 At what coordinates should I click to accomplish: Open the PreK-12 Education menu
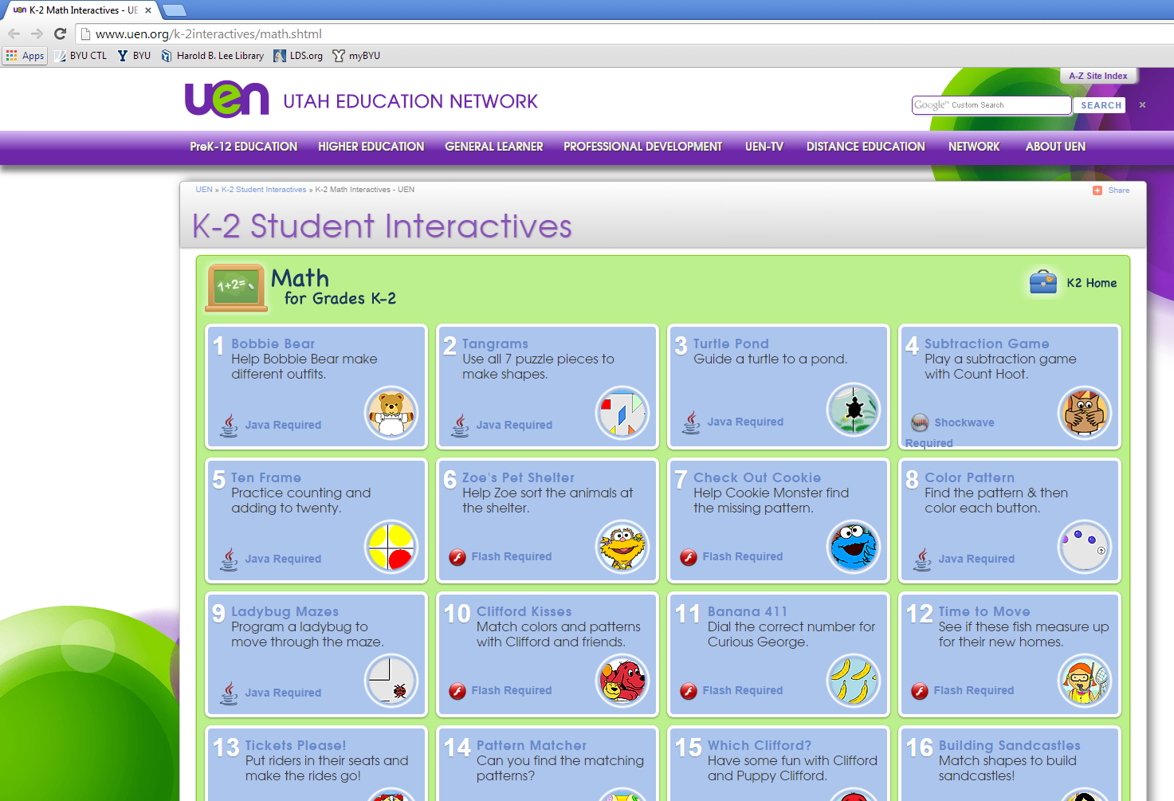(x=244, y=147)
